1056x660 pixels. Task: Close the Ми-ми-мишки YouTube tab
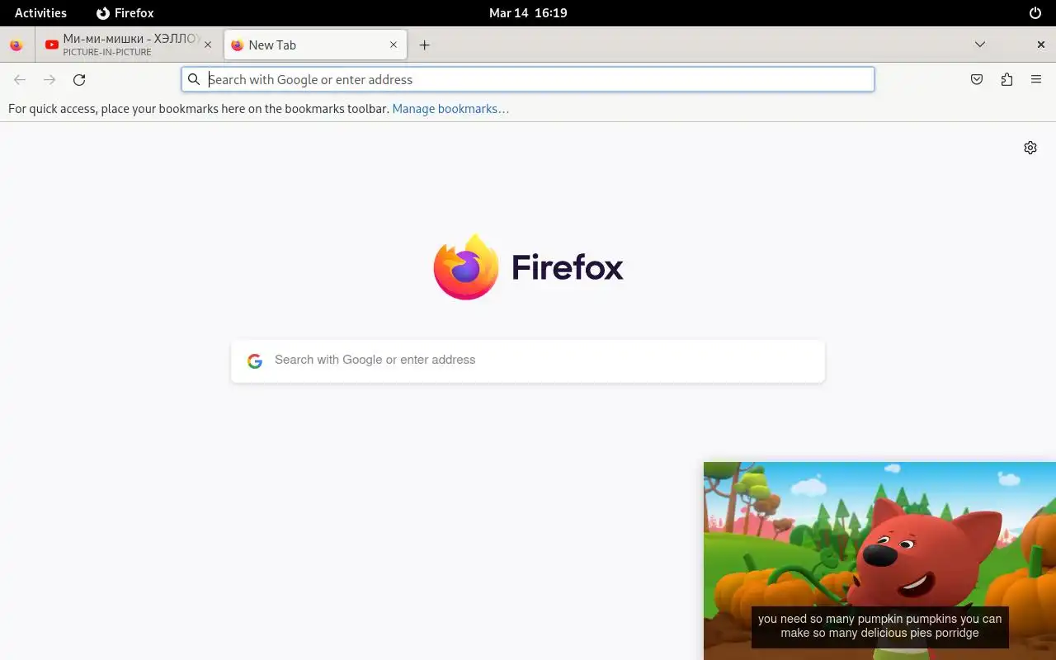pyautogui.click(x=208, y=45)
